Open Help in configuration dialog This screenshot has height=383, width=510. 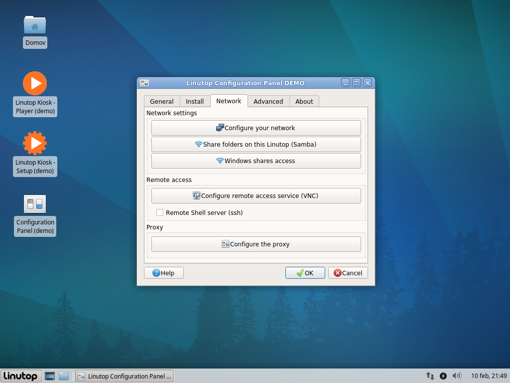point(163,273)
